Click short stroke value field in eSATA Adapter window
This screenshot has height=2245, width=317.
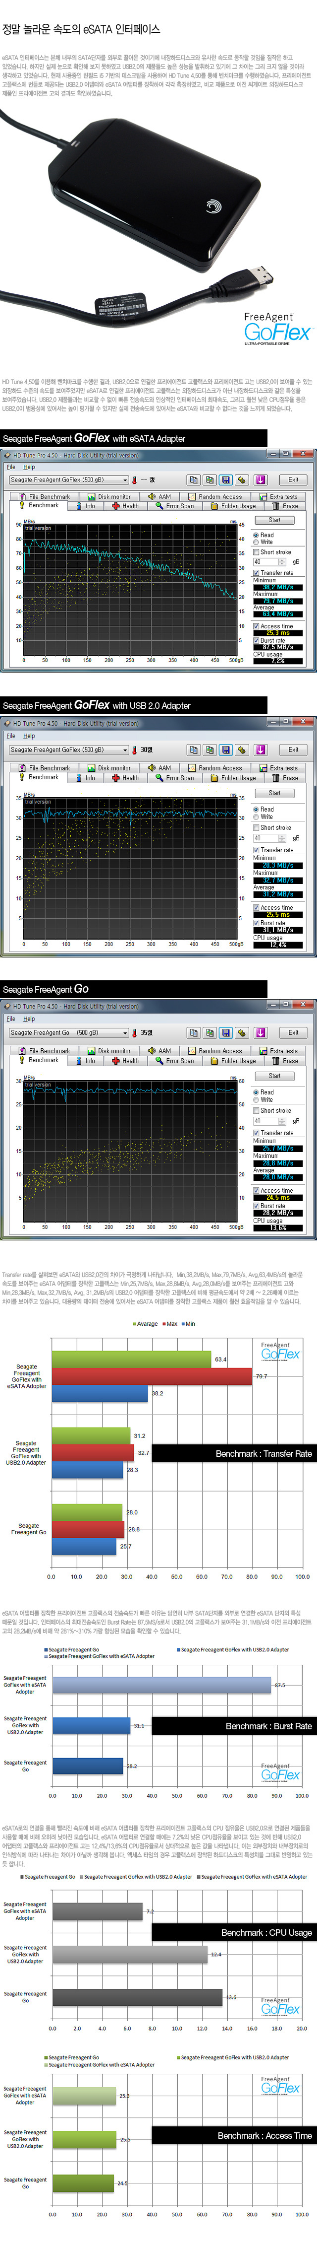[266, 562]
